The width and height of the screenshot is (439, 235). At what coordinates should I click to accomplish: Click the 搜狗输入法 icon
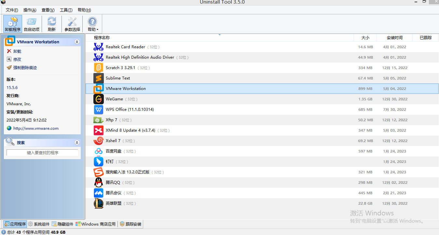tap(99, 172)
